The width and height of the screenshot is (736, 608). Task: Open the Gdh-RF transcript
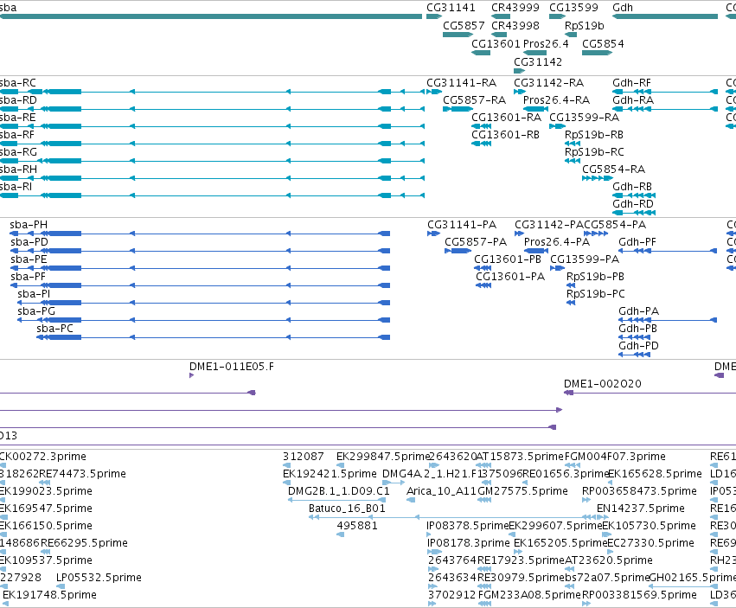pyautogui.click(x=665, y=92)
